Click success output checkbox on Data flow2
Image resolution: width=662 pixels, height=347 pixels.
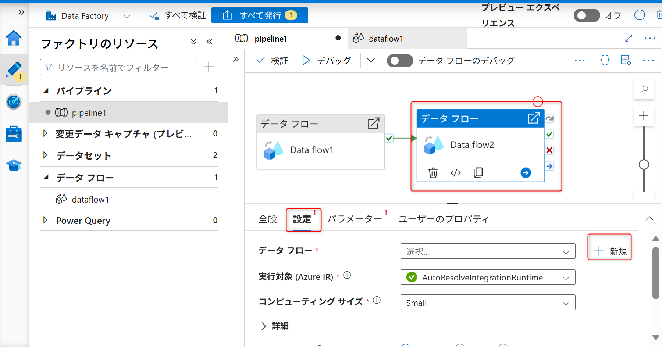(x=549, y=134)
